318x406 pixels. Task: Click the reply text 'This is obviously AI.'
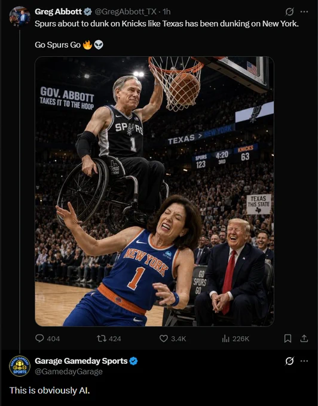[50, 390]
